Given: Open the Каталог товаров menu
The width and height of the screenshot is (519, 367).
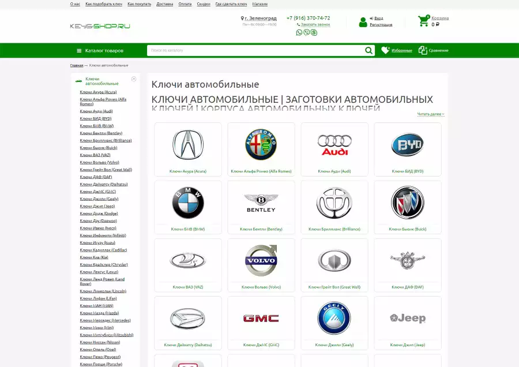Looking at the screenshot, I should coord(100,51).
